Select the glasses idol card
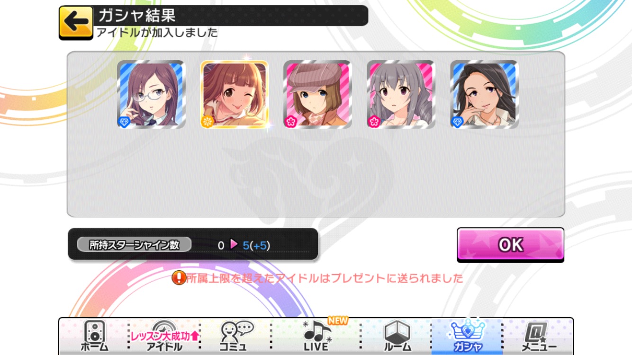The height and width of the screenshot is (355, 632). coord(151,94)
